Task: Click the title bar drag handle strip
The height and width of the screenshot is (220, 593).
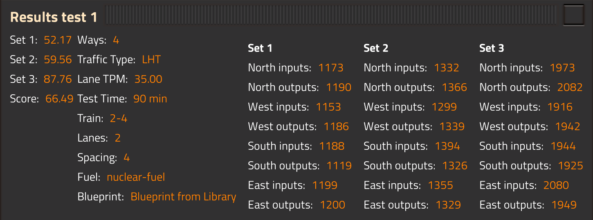Action: click(330, 16)
